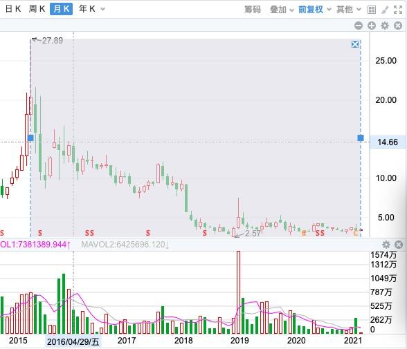Close the range selection with blue X box
The image size is (407, 349).
[355, 44]
